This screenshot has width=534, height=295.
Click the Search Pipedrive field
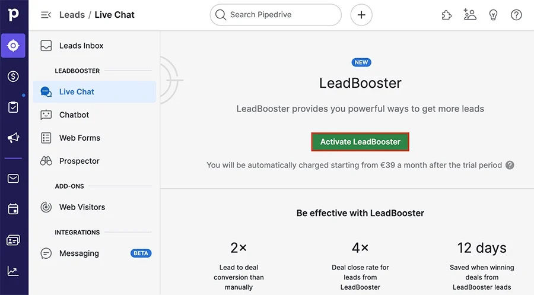276,15
